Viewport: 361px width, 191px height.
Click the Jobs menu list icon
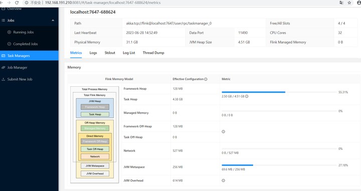[3, 21]
